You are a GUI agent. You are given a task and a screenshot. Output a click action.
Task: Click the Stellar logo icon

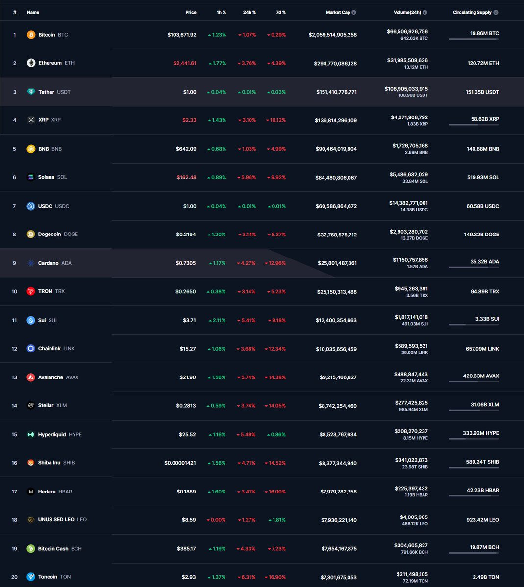coord(31,405)
